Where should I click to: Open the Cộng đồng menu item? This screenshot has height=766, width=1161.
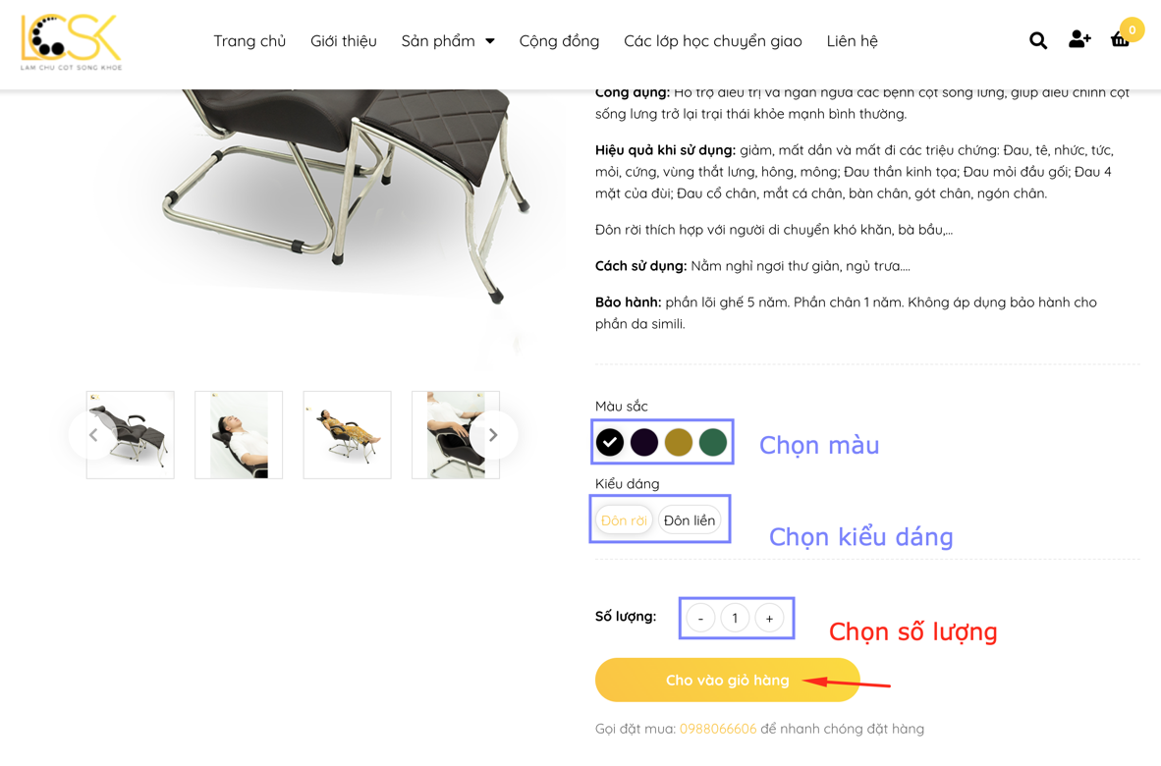pyautogui.click(x=559, y=40)
